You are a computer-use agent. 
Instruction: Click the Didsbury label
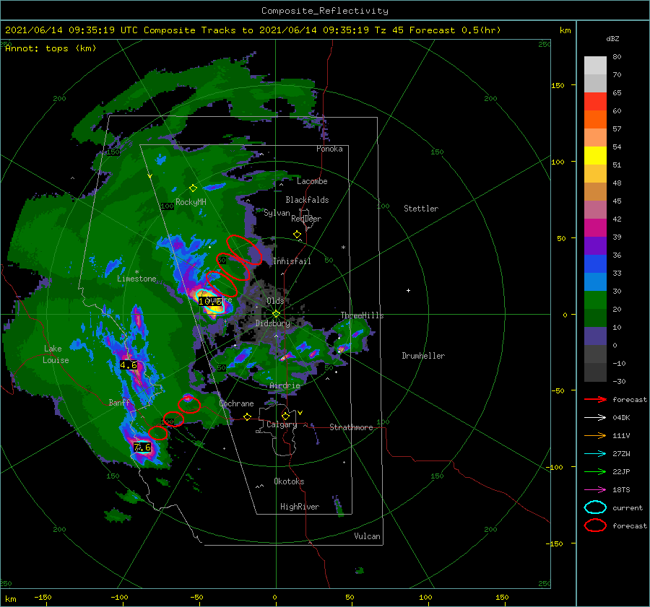click(x=273, y=323)
